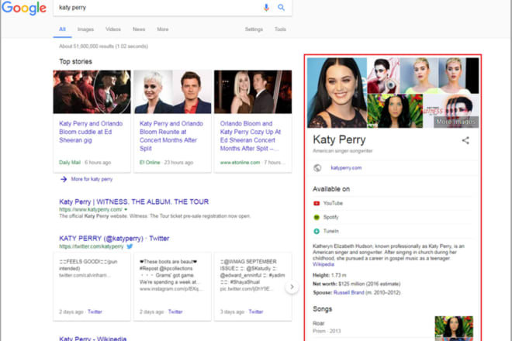Open Bloom Reunite at Concert Months After Split story

(x=171, y=136)
